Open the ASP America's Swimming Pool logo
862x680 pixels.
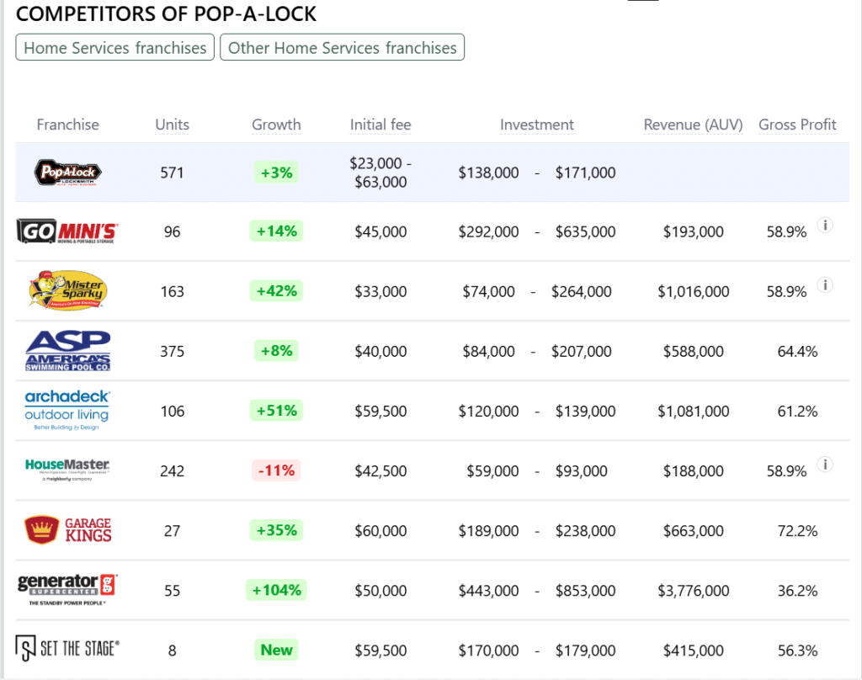67,351
